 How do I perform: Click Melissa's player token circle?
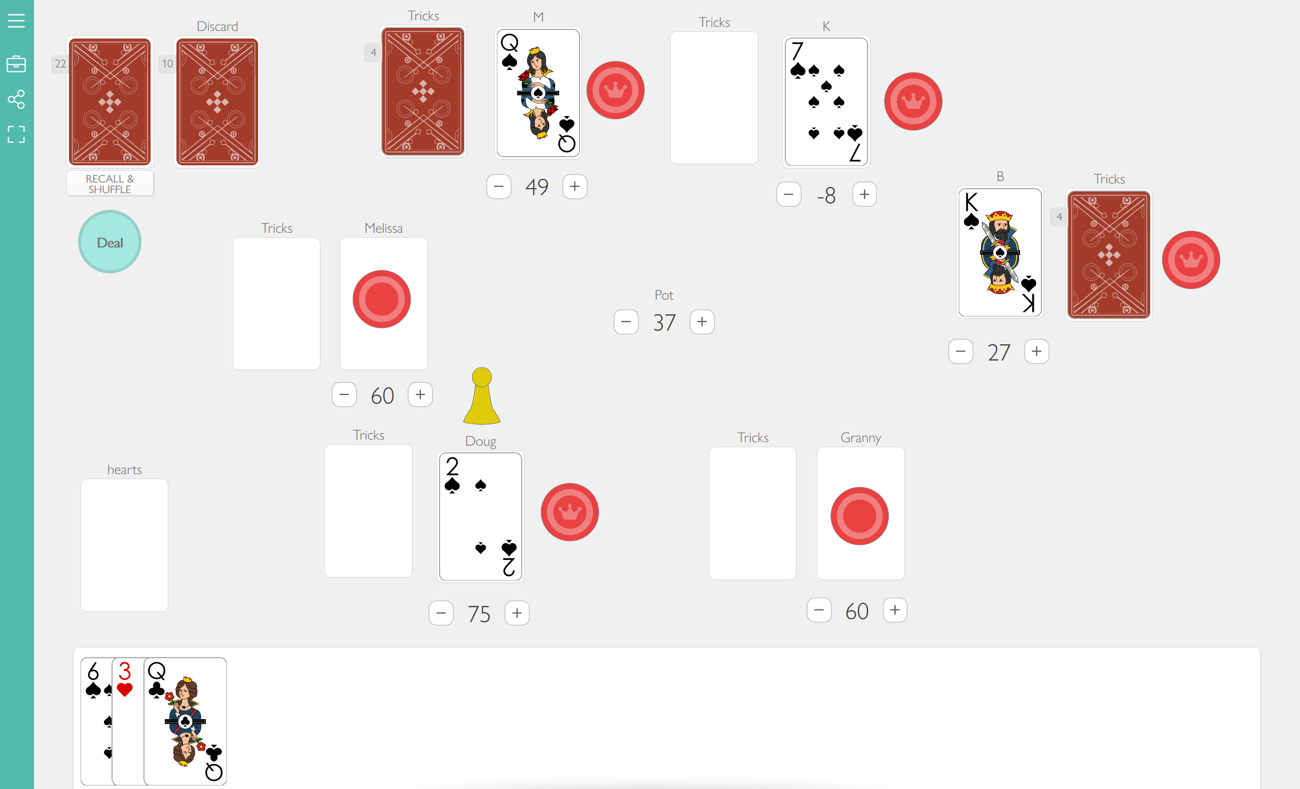point(383,299)
